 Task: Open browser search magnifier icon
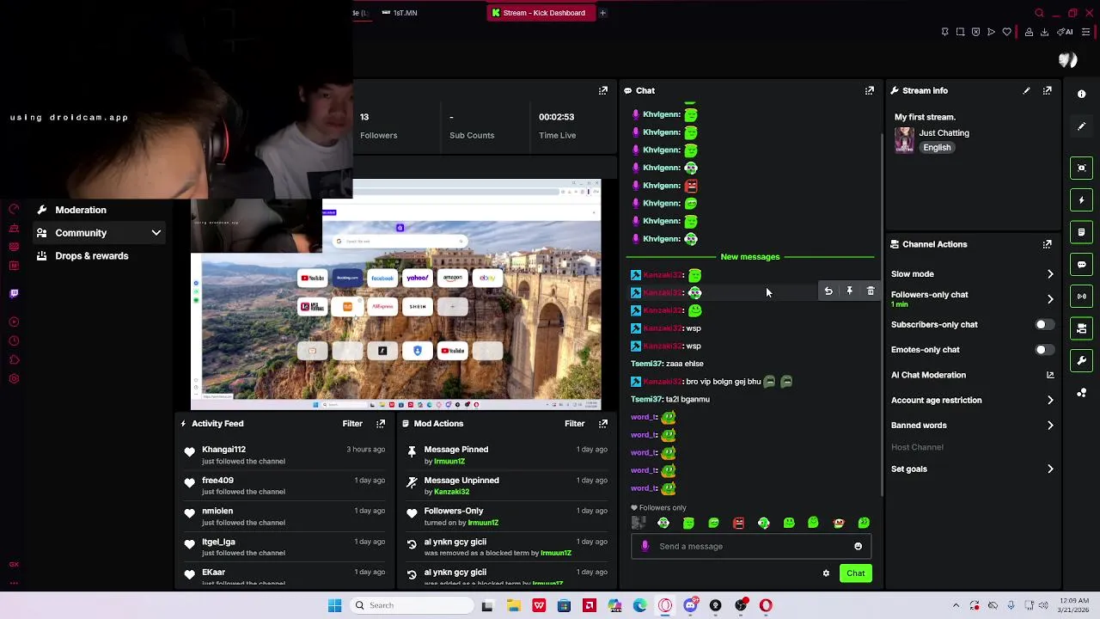pos(1039,13)
